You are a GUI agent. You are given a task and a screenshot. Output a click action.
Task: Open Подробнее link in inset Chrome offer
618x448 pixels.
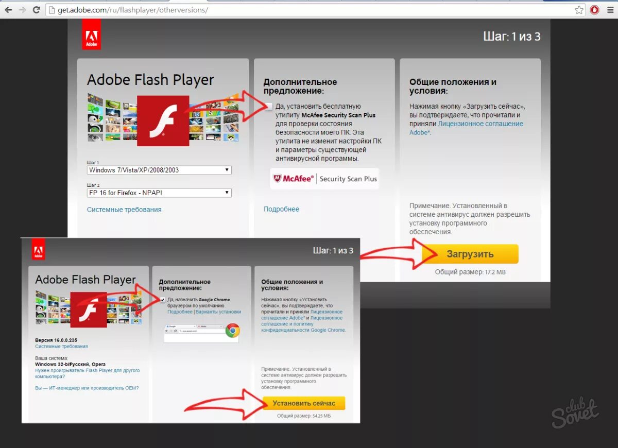click(x=180, y=312)
